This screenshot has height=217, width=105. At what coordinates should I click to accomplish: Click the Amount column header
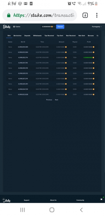click(61, 42)
